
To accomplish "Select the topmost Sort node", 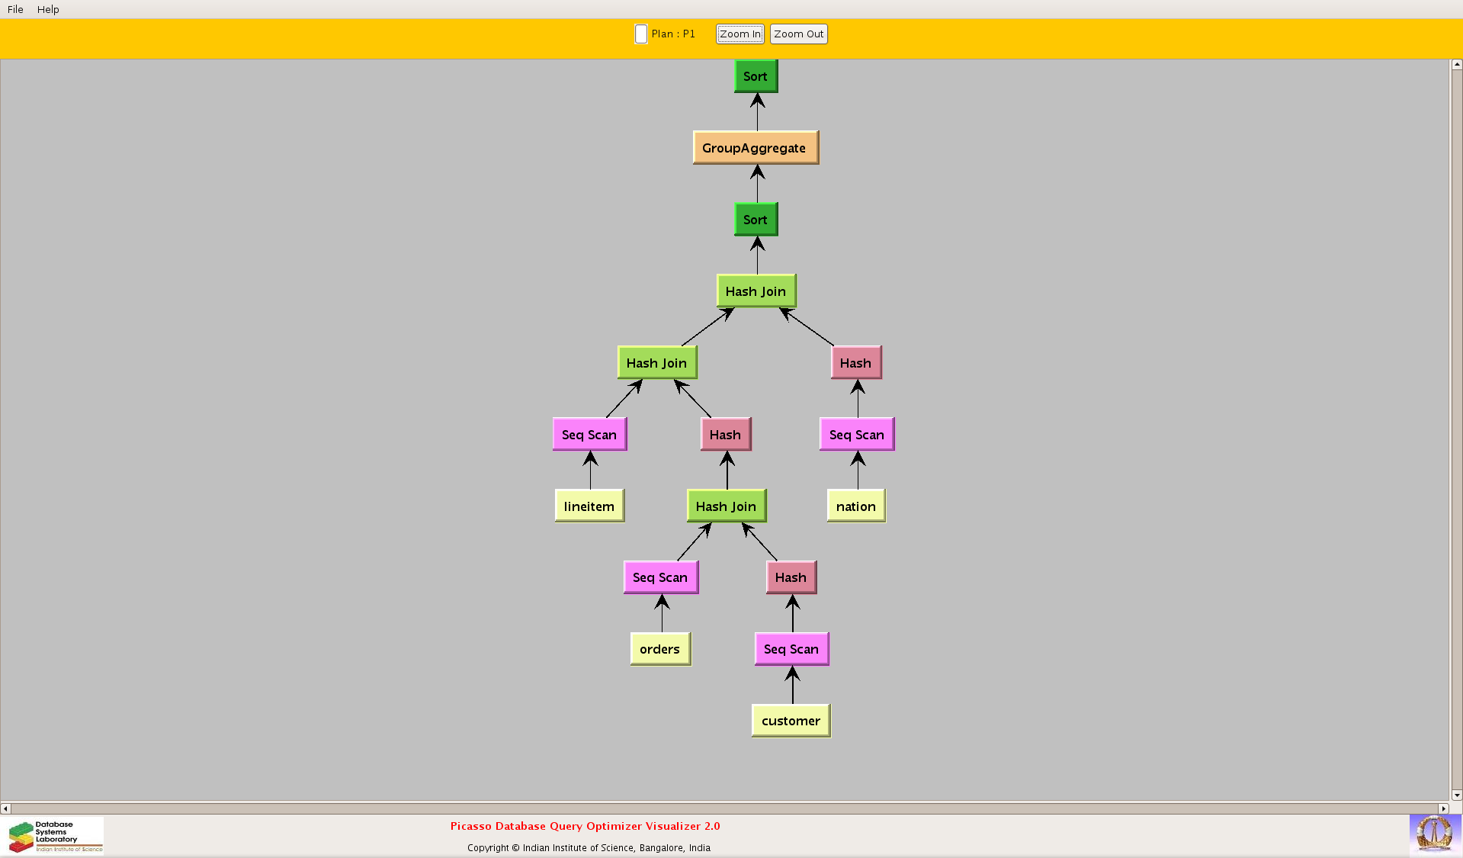I will pyautogui.click(x=756, y=76).
